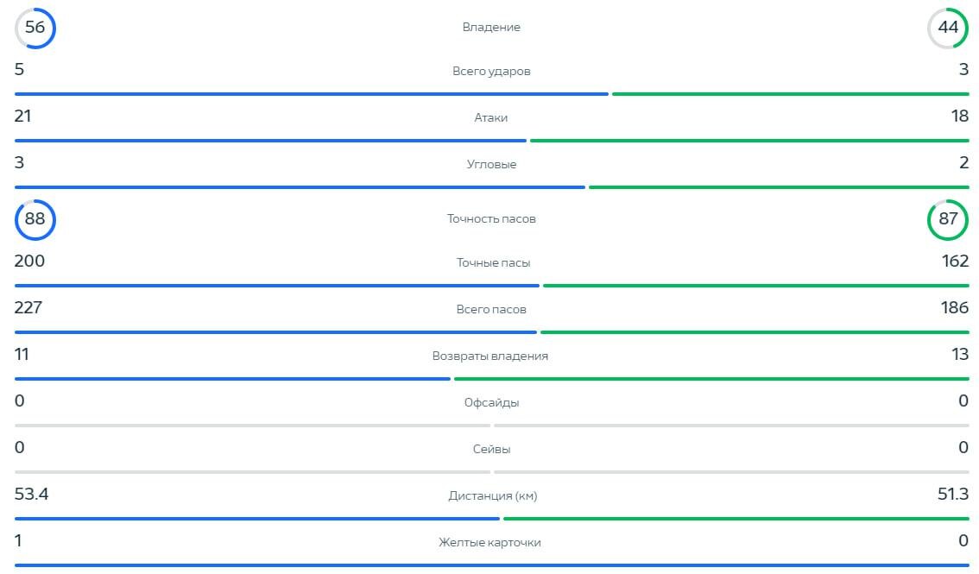The width and height of the screenshot is (979, 574).
Task: Select the Атаки stat label
Action: tap(490, 118)
